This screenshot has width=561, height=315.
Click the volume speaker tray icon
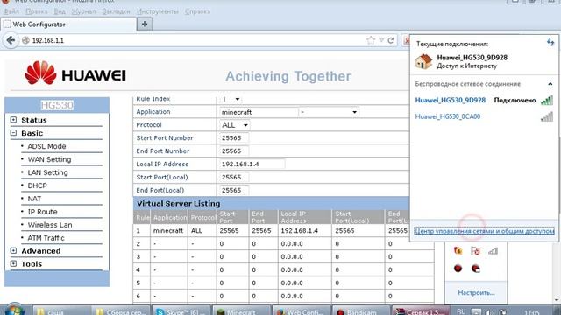click(x=489, y=312)
